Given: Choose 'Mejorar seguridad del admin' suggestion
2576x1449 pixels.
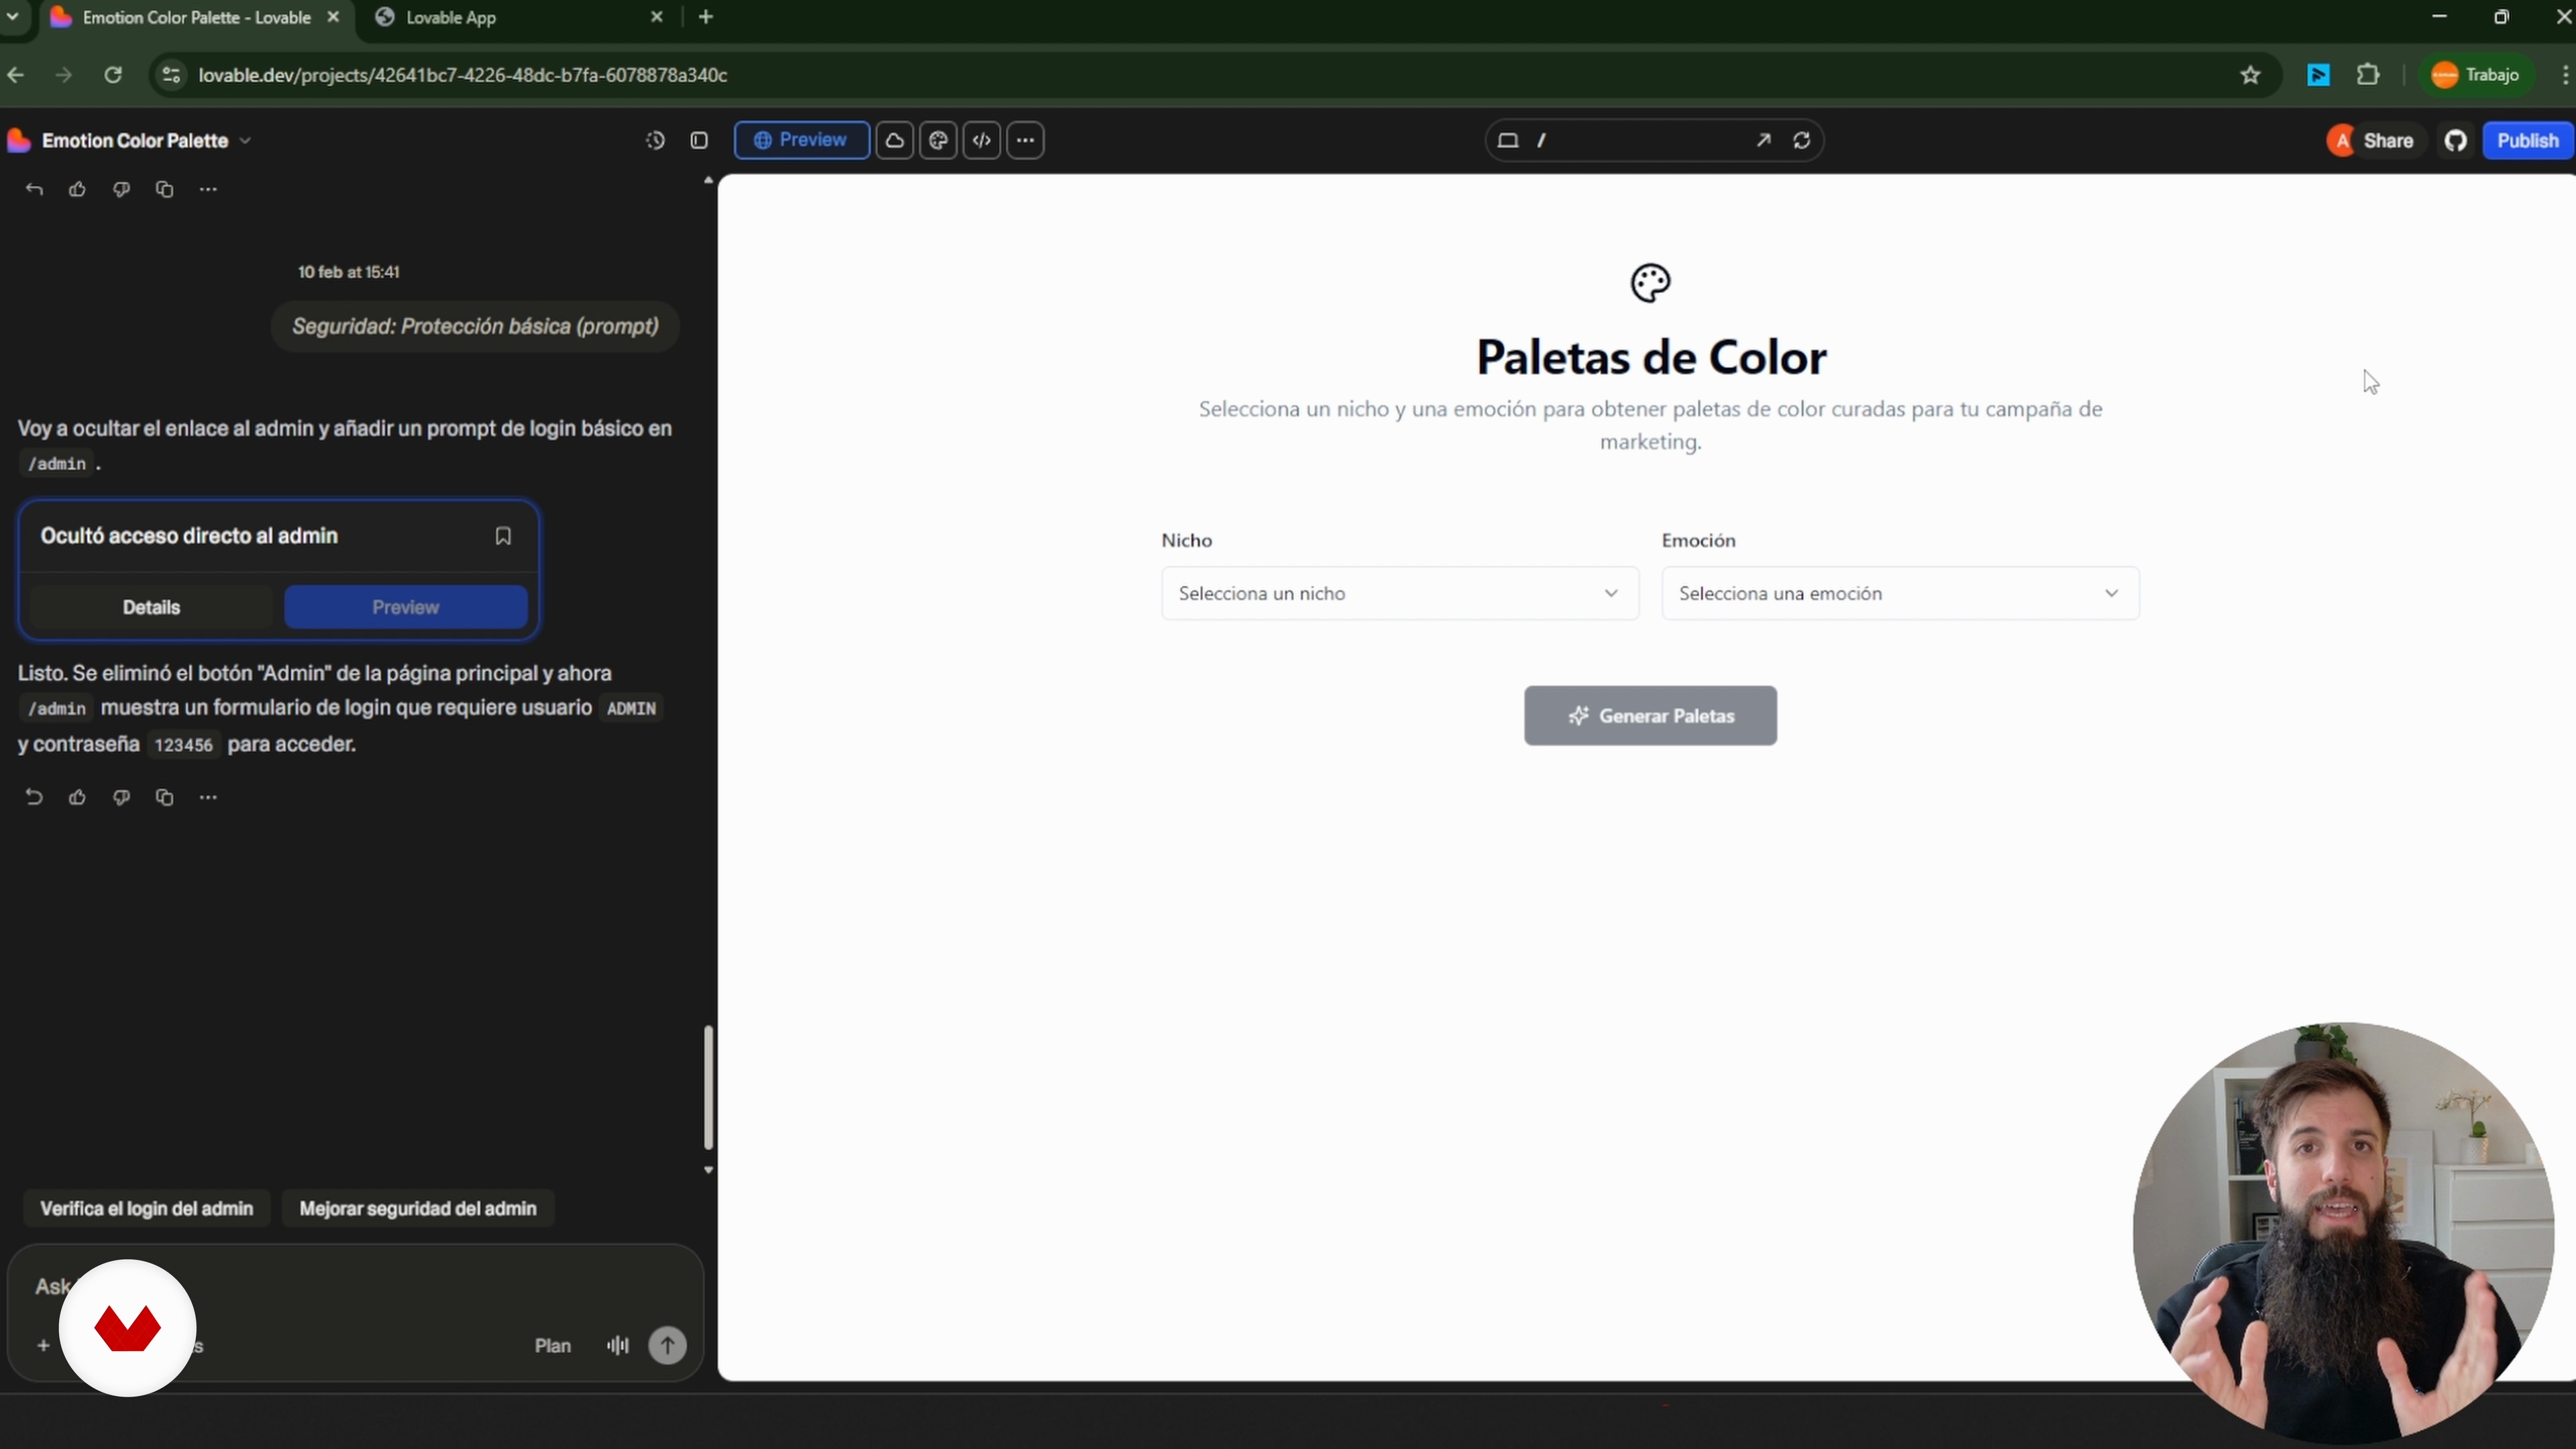Looking at the screenshot, I should coord(418,1209).
